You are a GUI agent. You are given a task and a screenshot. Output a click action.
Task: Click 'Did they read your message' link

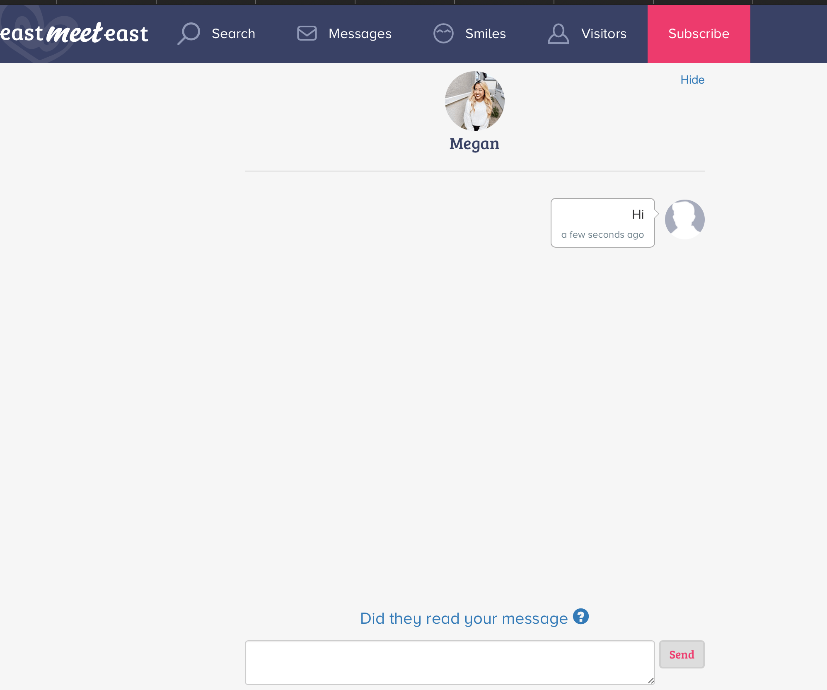464,618
